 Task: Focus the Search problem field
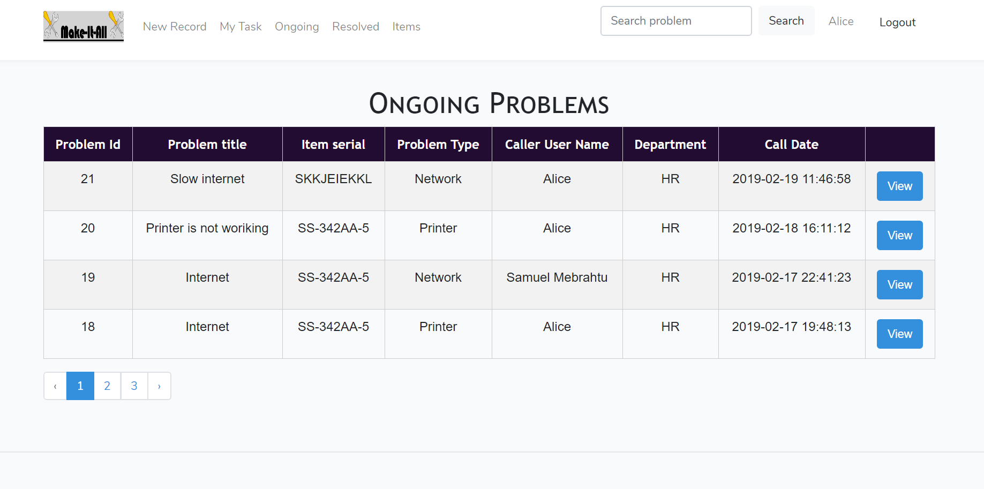tap(675, 21)
